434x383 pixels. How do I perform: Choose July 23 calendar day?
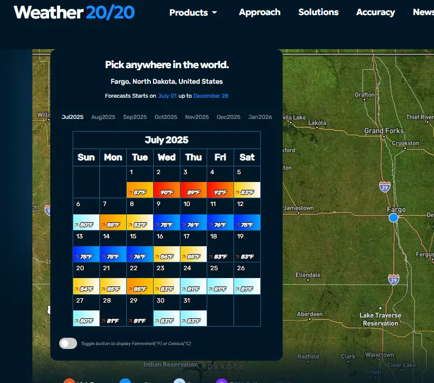[166, 279]
